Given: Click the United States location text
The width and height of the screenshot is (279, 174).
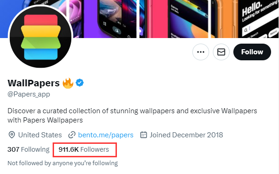Looking at the screenshot, I should click(x=40, y=135).
